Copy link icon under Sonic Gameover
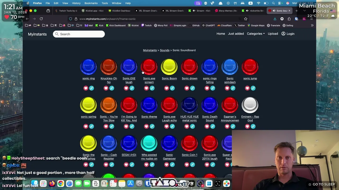Screen dimensions: 339x190 [x=172, y=165]
